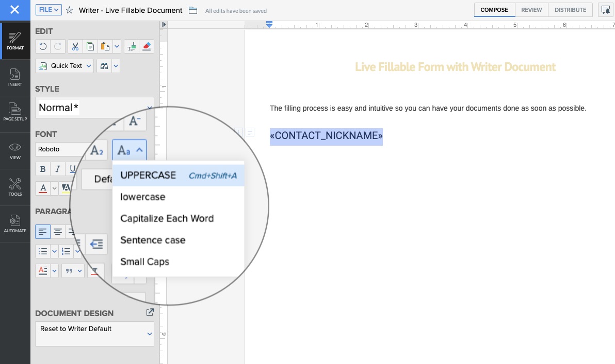Switch to the DISTRIBUTE tab
This screenshot has width=615, height=364.
tap(570, 10)
